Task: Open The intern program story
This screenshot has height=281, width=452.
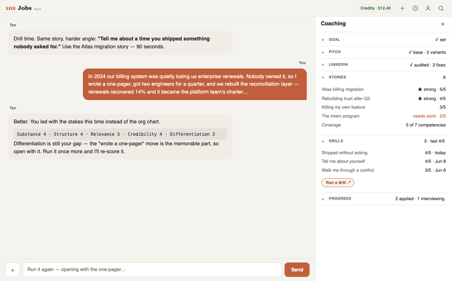Action: (384, 116)
